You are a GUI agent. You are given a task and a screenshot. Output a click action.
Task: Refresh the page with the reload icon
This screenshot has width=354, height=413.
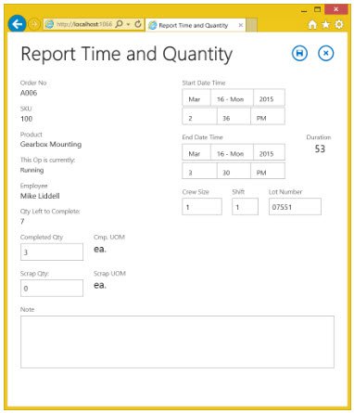[x=138, y=24]
